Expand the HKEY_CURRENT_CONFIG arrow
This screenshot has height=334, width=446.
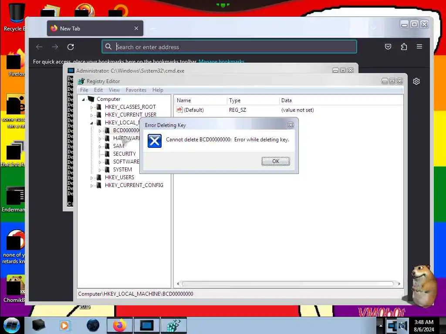[x=91, y=186]
